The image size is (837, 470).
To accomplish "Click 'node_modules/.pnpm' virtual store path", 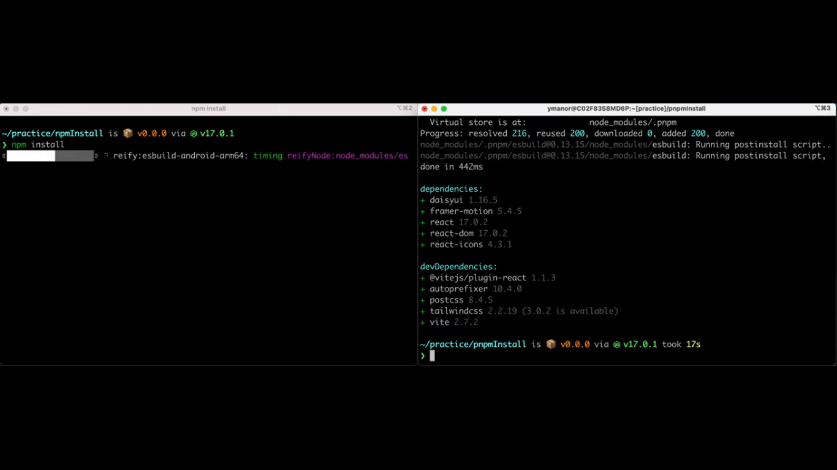I will [633, 122].
